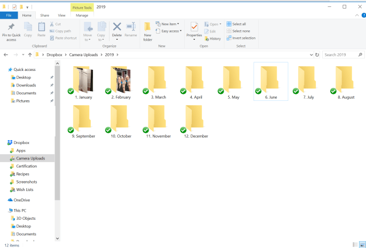The image size is (366, 248).
Task: Switch to the View ribbon tab
Action: click(61, 15)
